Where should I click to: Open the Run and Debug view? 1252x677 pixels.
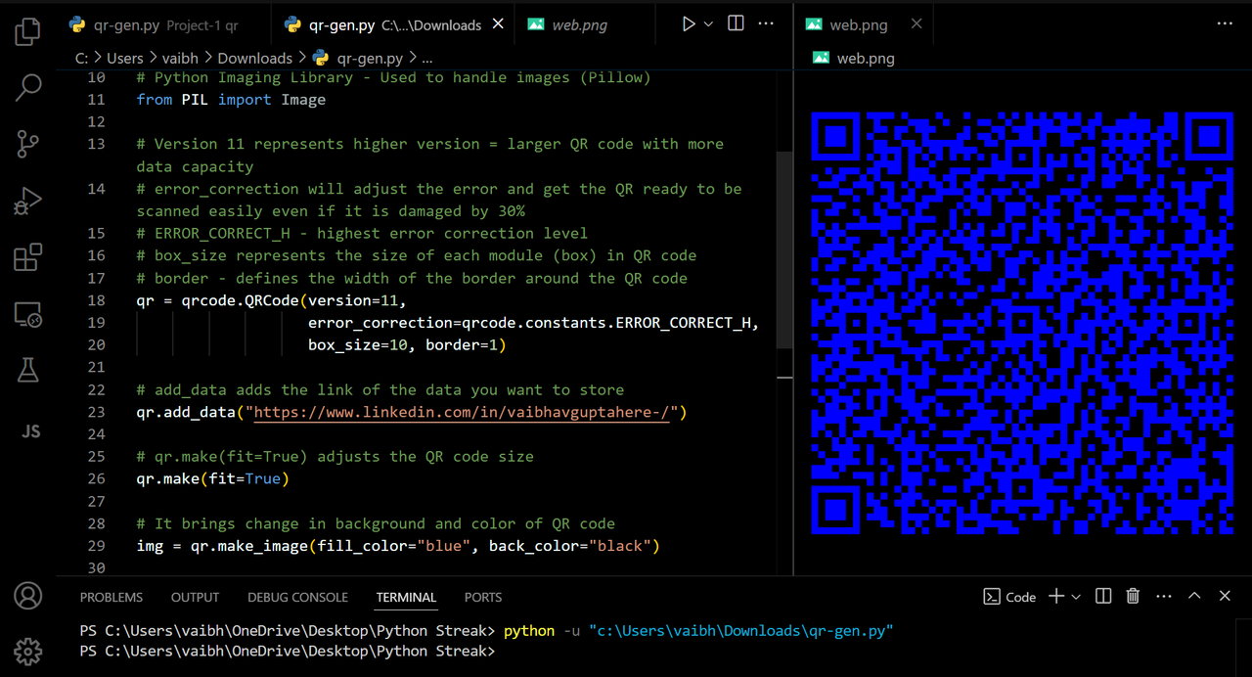click(x=27, y=201)
